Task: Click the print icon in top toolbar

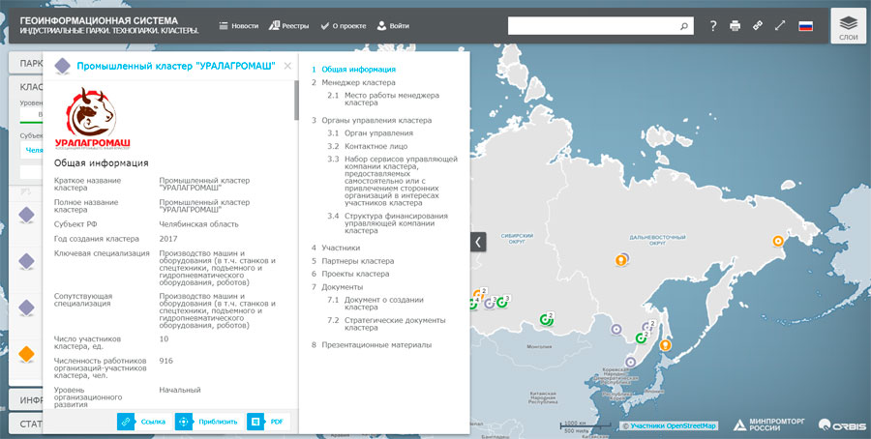Action: pos(735,26)
